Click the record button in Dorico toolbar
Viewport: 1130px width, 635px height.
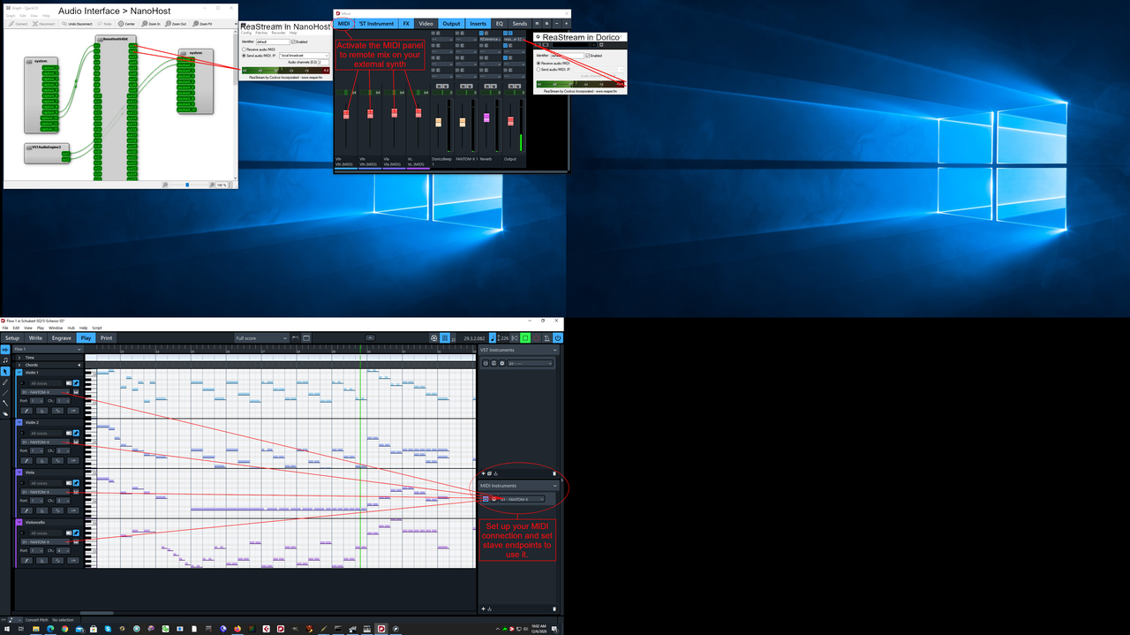coord(536,338)
